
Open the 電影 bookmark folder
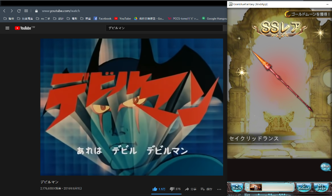72,18
